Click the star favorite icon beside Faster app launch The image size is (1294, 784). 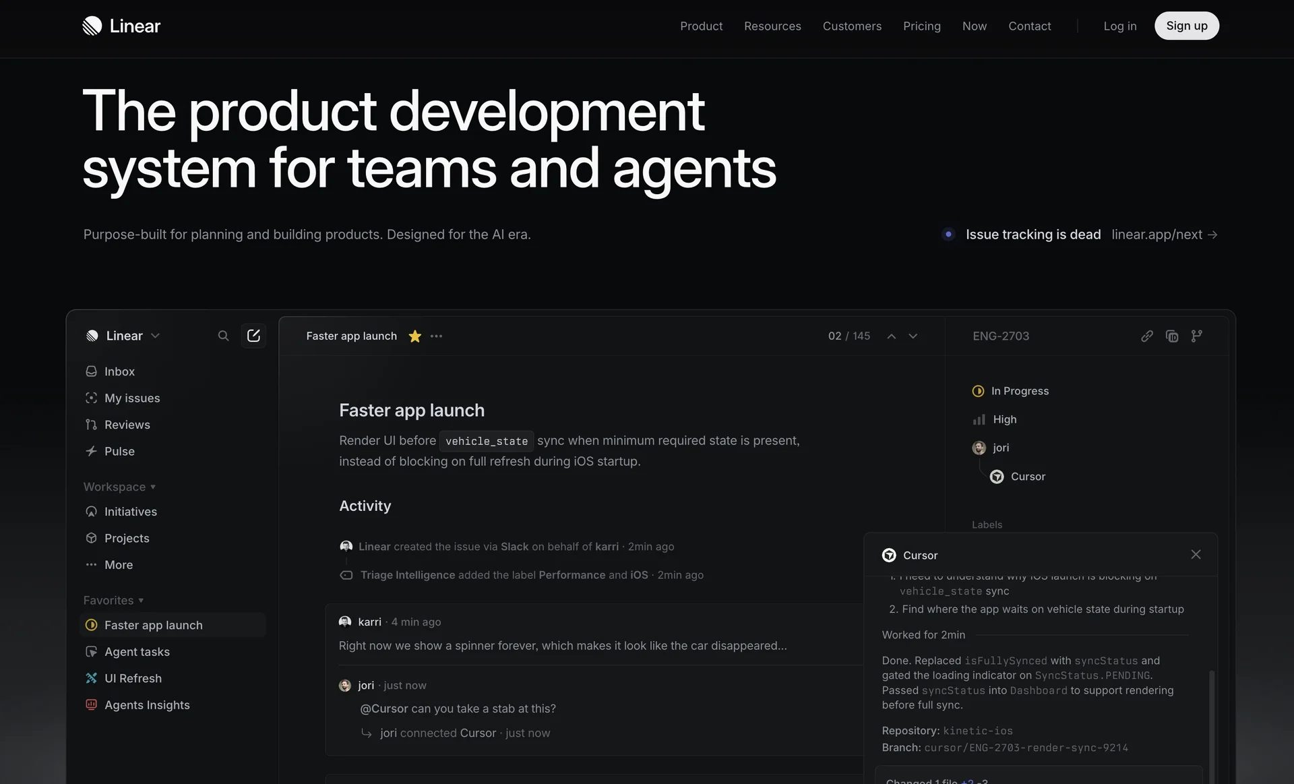(x=414, y=336)
